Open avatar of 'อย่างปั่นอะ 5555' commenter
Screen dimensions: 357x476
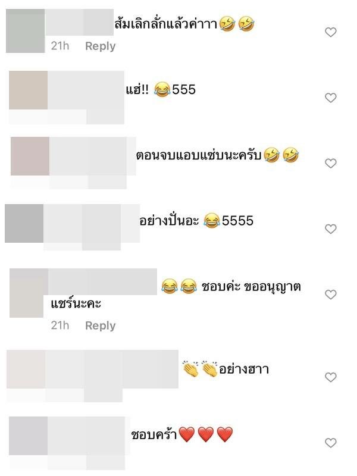(24, 224)
